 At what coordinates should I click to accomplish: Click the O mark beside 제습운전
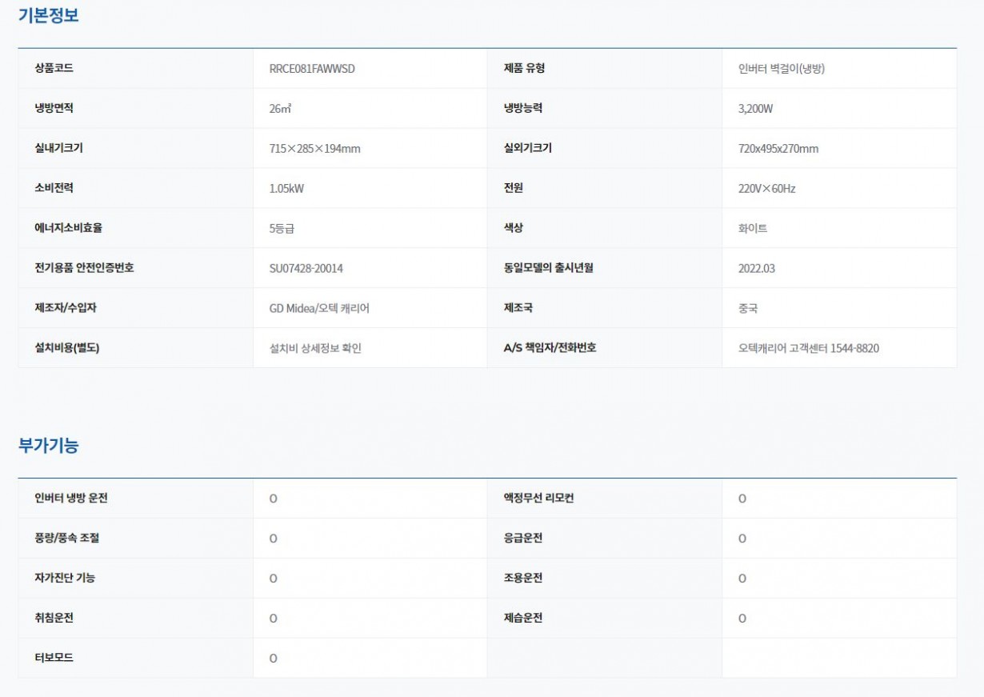(x=742, y=619)
